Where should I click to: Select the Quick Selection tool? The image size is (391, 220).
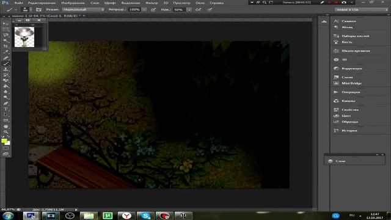(5, 41)
